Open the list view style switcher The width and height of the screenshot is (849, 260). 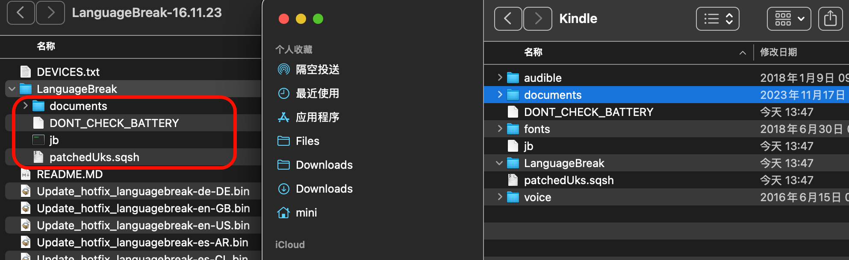pos(717,19)
